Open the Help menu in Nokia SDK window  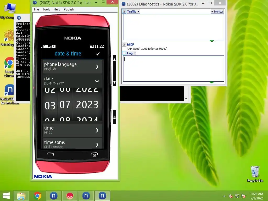point(57,9)
